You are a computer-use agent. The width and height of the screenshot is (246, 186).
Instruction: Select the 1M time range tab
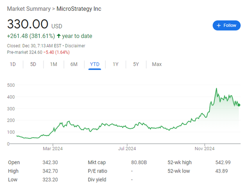(x=54, y=64)
